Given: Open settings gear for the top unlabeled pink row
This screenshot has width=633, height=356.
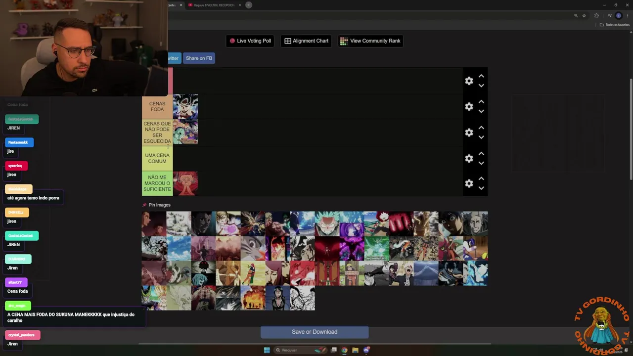Looking at the screenshot, I should click(x=469, y=81).
